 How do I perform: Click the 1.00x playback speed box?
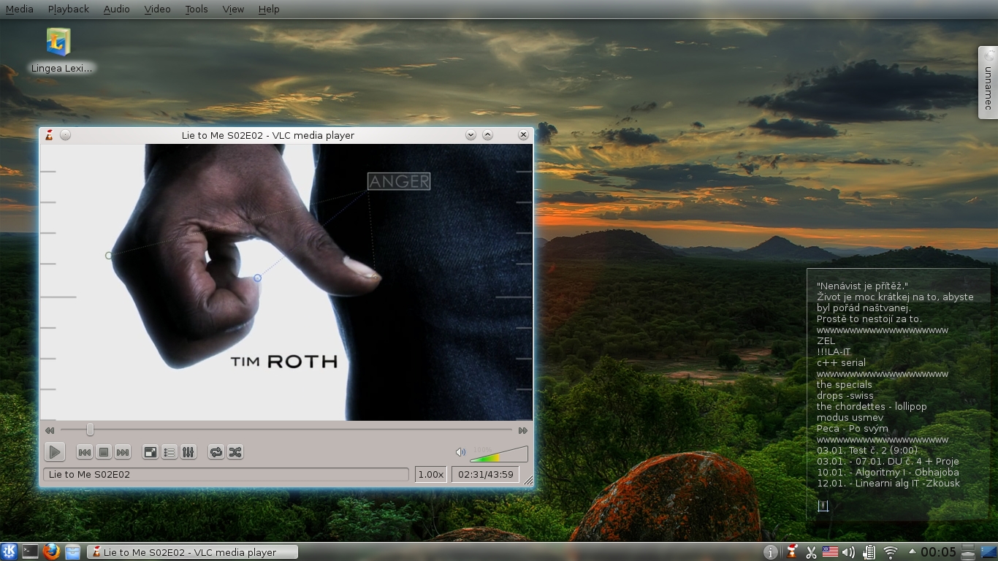click(431, 474)
